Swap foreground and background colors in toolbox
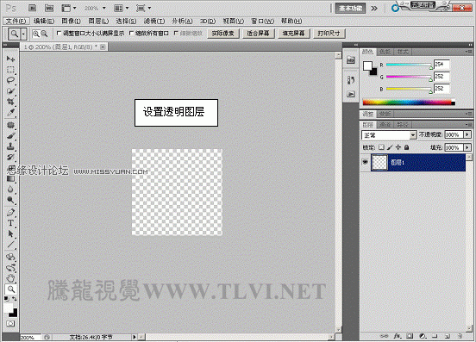 [x=15, y=299]
